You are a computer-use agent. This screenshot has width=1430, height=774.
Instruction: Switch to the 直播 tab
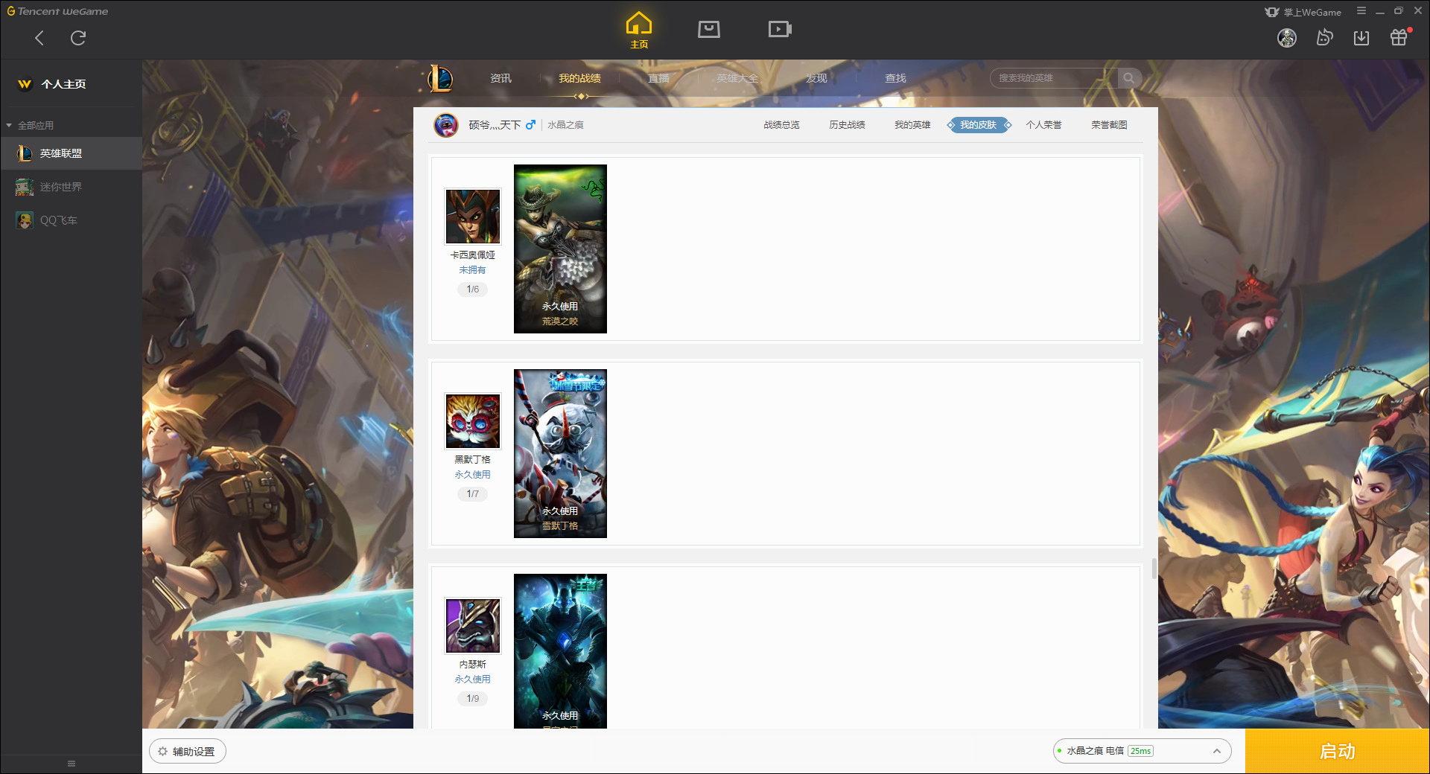(x=658, y=78)
